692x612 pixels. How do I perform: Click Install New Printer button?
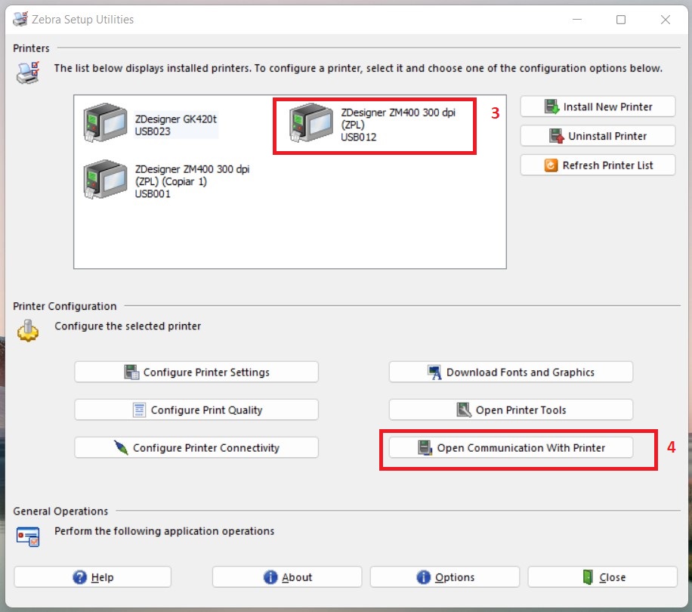tap(598, 107)
